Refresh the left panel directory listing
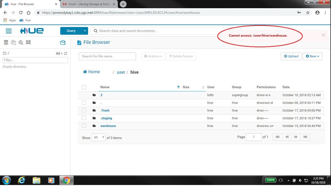The image size is (331, 186). click(x=66, y=54)
